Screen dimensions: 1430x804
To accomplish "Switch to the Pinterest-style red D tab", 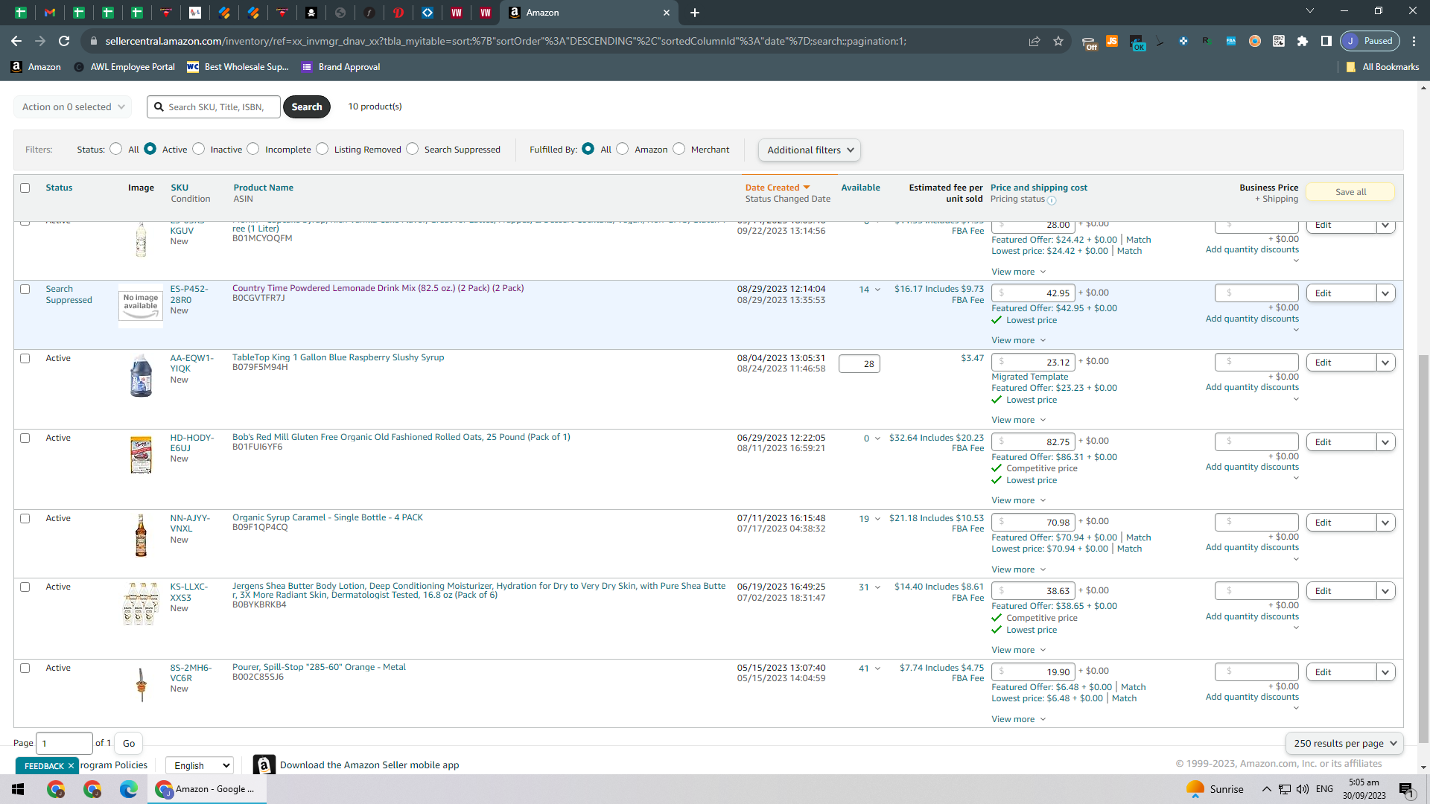I will (398, 13).
